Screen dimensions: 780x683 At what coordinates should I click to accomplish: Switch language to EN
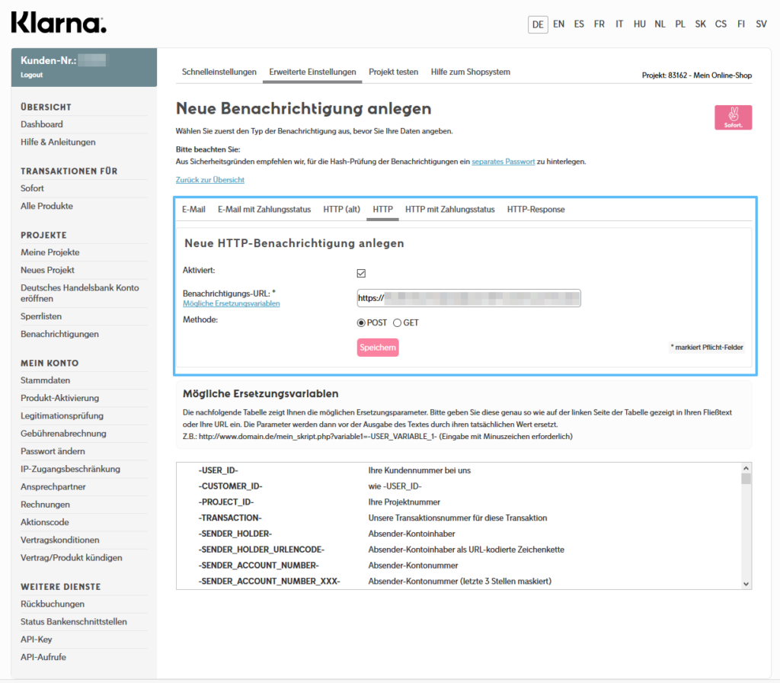pos(559,24)
